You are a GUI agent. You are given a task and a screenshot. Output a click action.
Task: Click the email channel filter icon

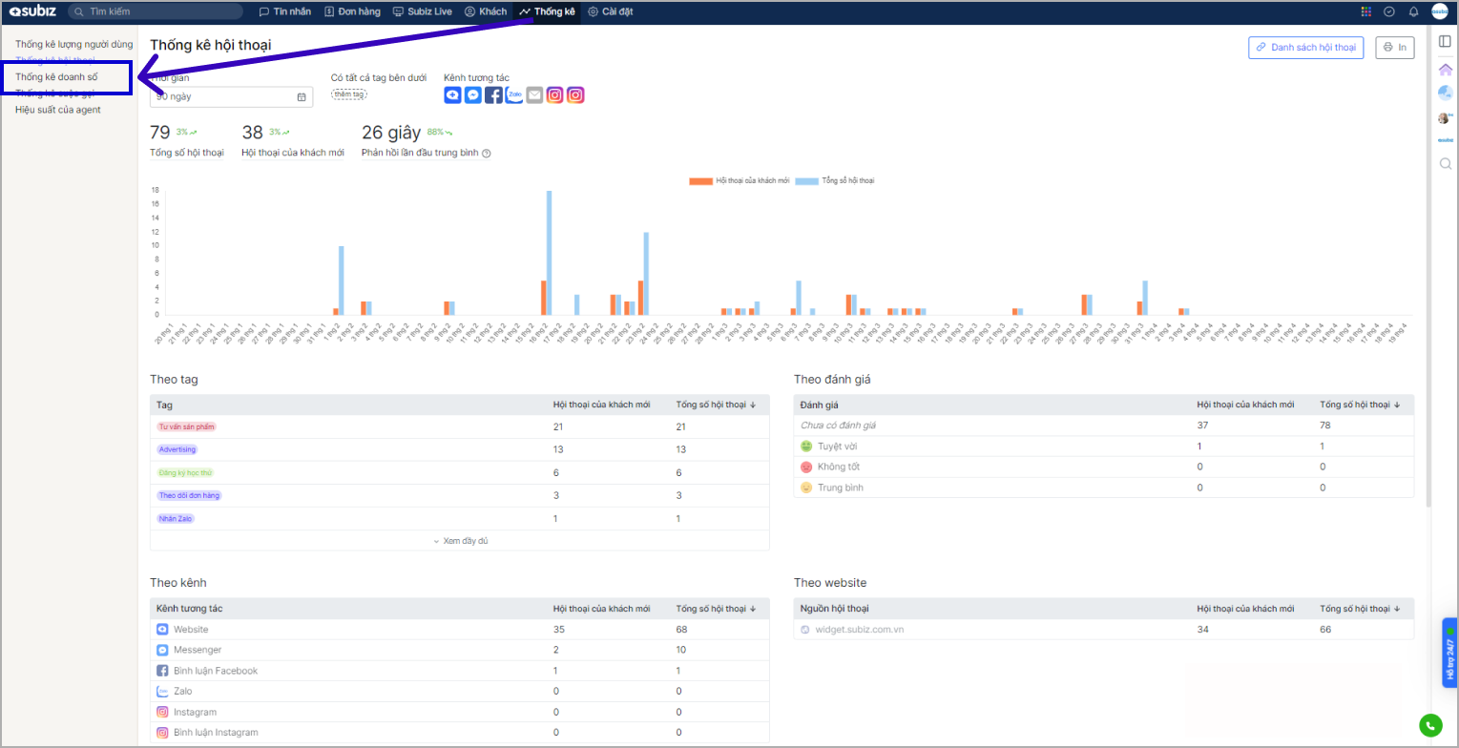pos(534,95)
